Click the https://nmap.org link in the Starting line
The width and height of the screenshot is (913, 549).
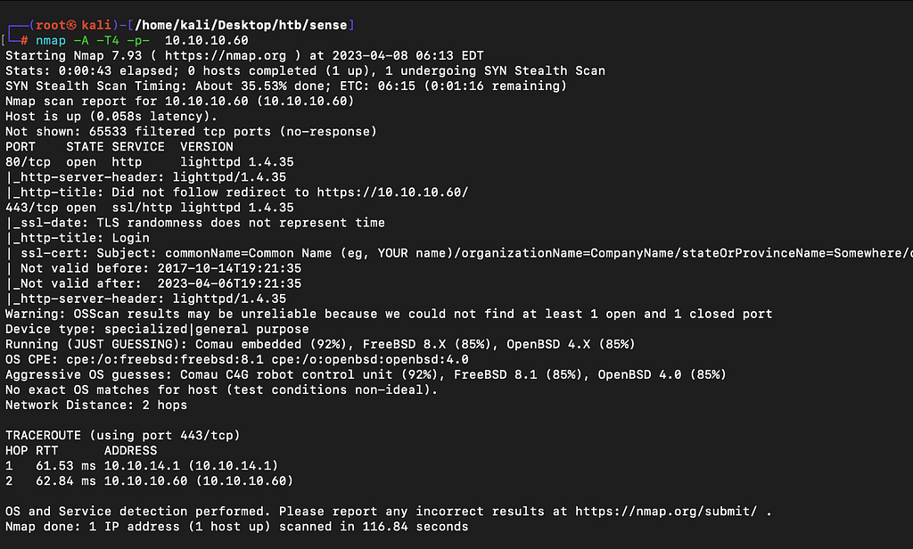pos(226,56)
